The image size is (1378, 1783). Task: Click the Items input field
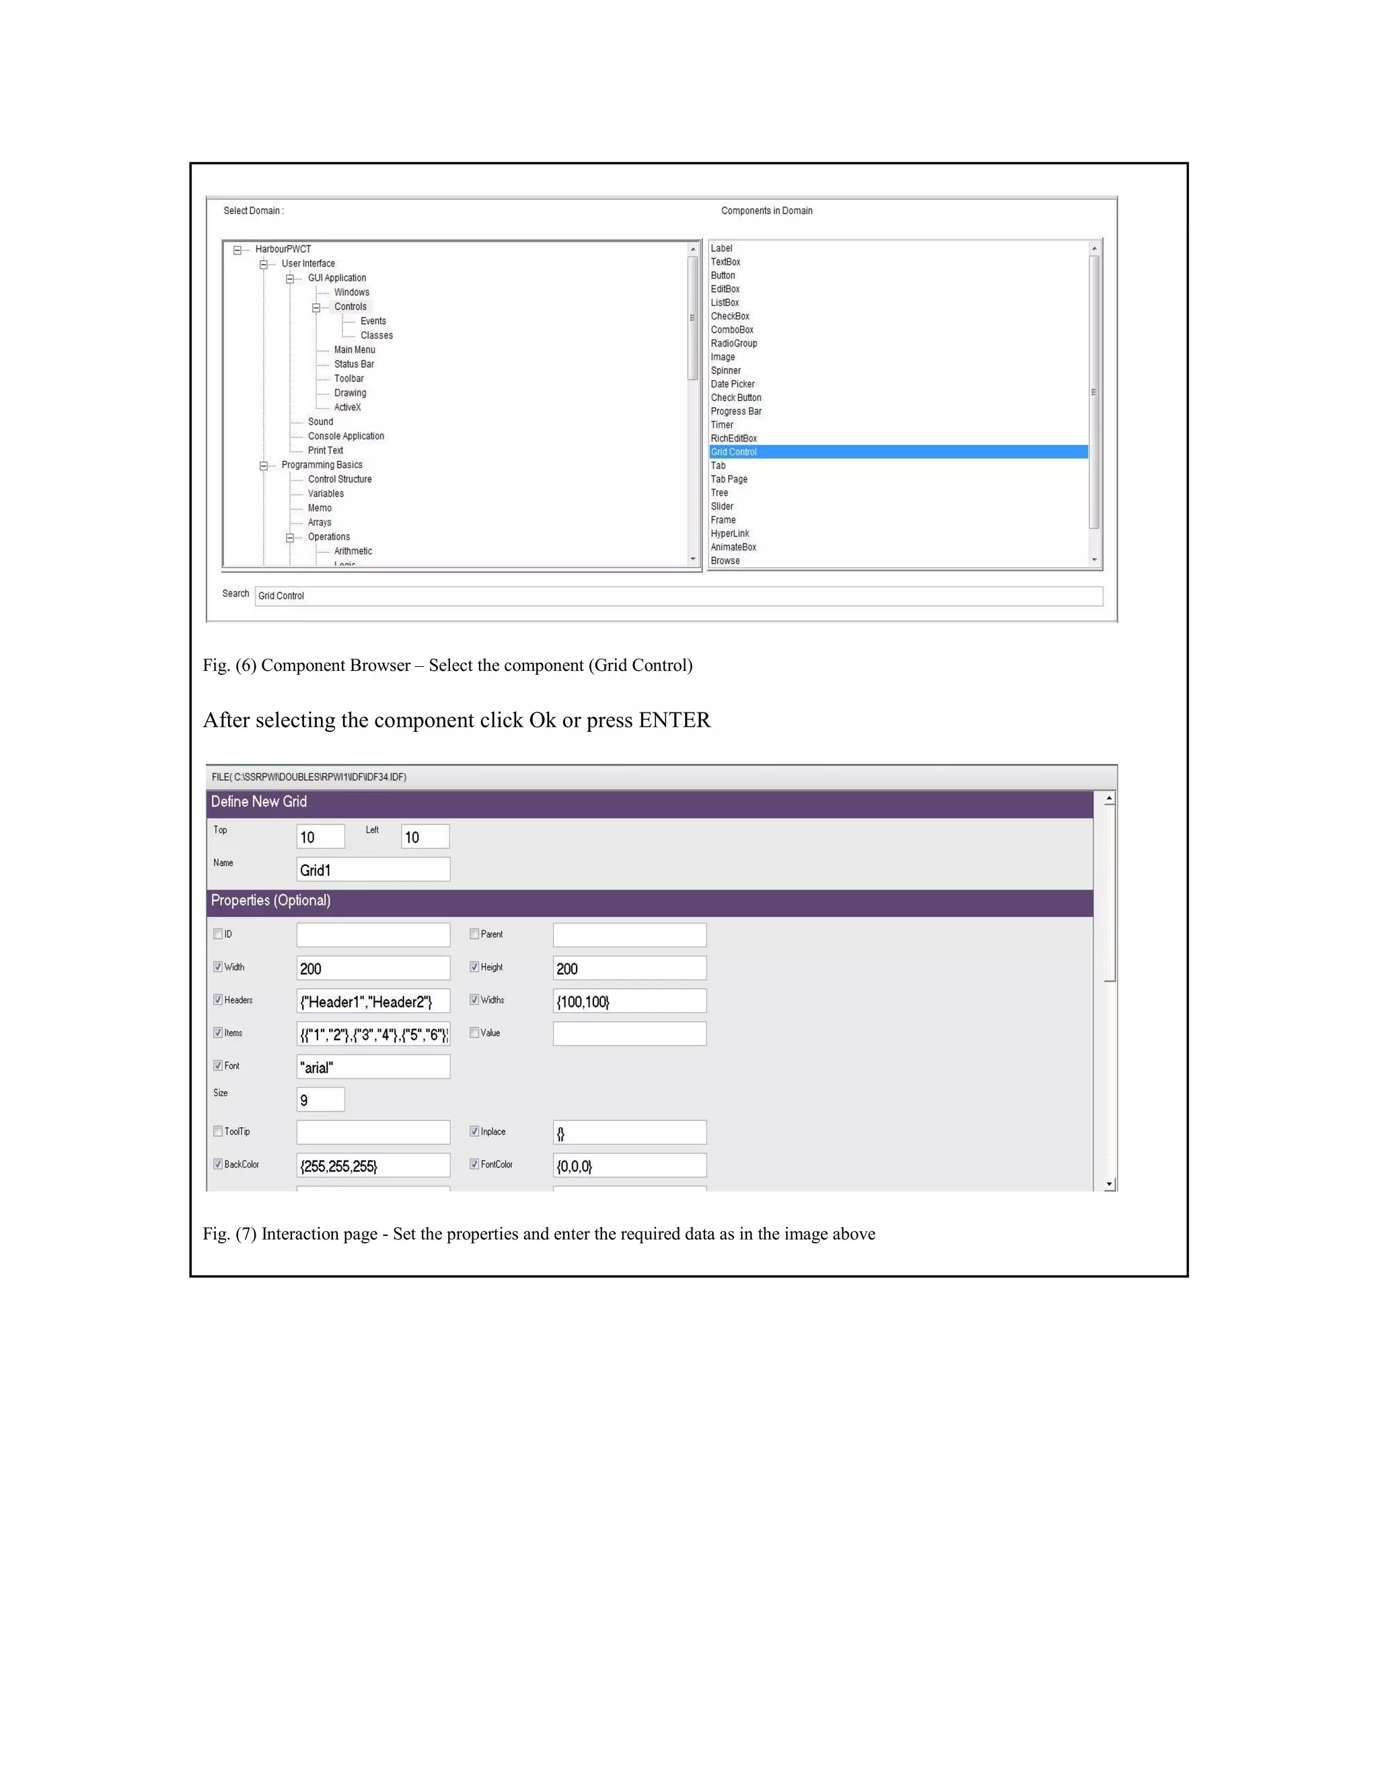373,1034
